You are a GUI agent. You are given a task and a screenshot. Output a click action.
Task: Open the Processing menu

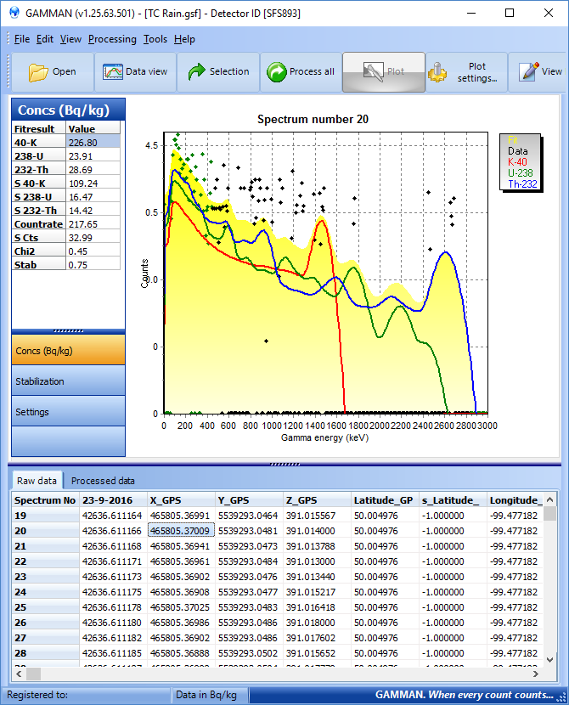click(112, 39)
